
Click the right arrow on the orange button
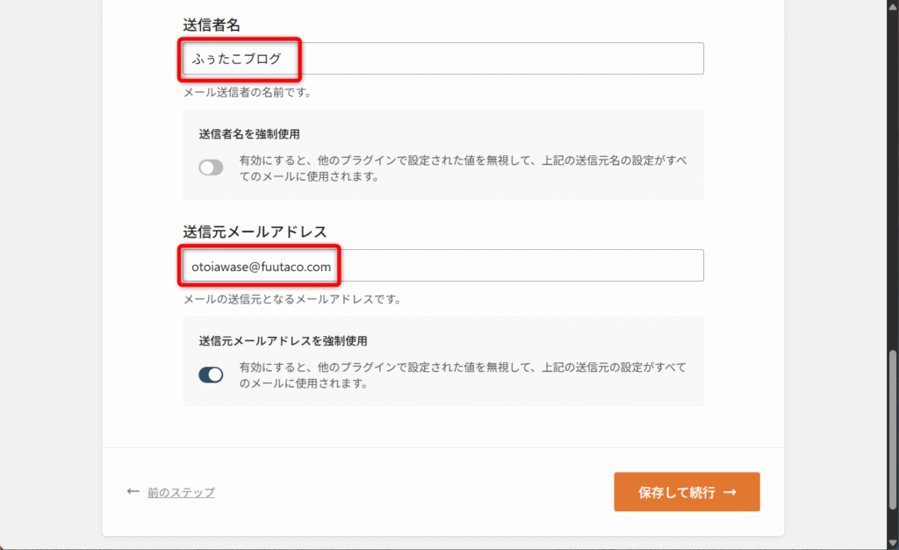pos(730,492)
